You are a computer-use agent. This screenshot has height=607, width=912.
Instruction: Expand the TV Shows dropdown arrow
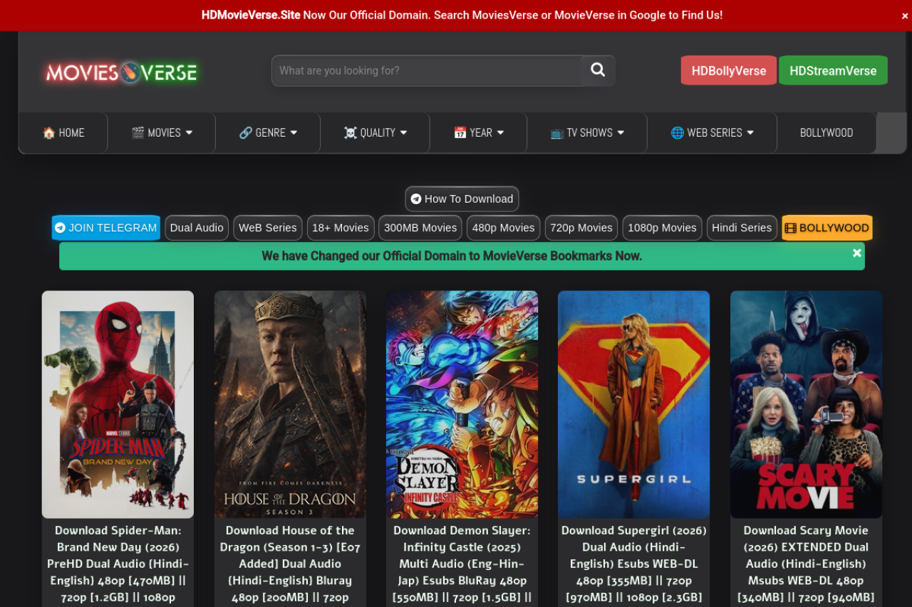click(x=621, y=132)
